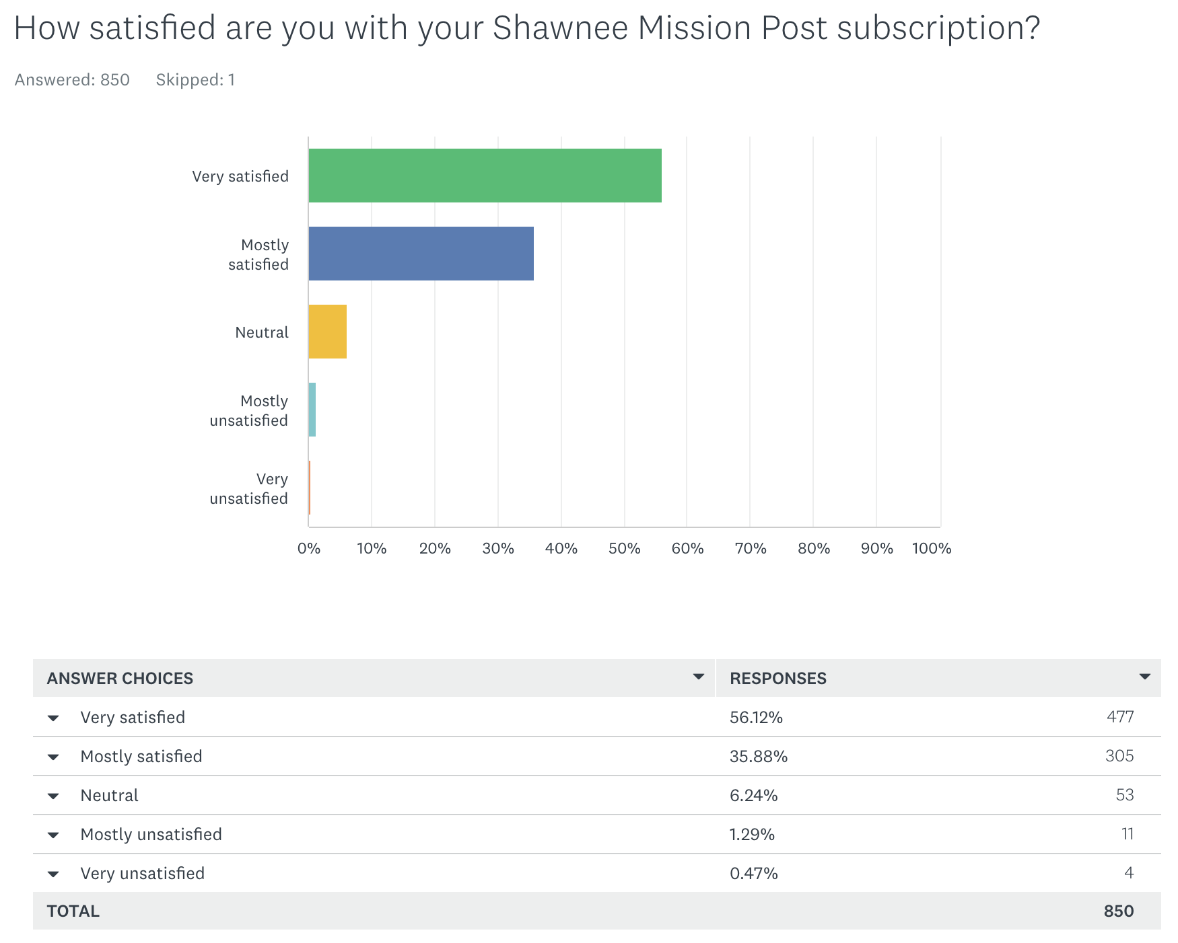Screen dimensions: 1178x943
Task: Expand the Mostly satisfied row arrow
Action: tap(53, 757)
